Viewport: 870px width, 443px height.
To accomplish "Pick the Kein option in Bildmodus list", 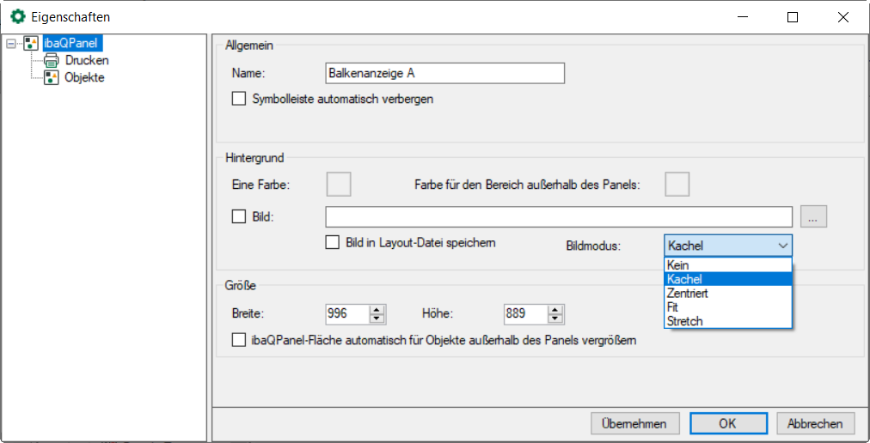I will (677, 265).
